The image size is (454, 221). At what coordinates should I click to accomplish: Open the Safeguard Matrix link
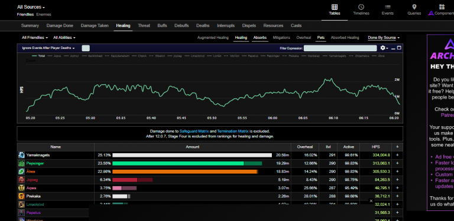(x=194, y=131)
